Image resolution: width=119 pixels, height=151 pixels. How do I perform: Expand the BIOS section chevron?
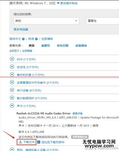(12, 59)
